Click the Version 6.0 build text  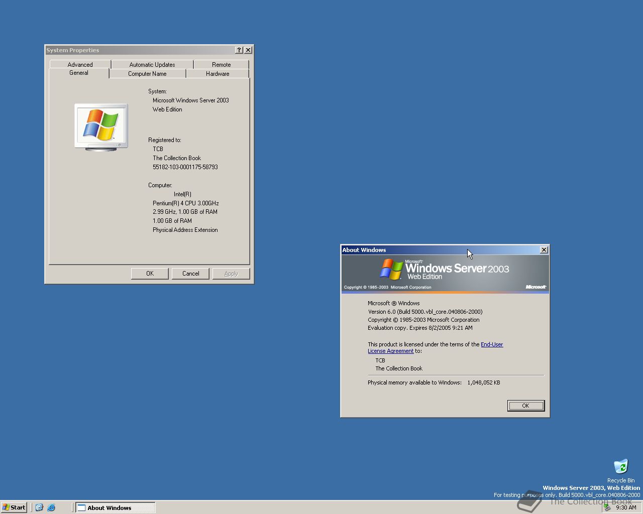click(x=425, y=312)
